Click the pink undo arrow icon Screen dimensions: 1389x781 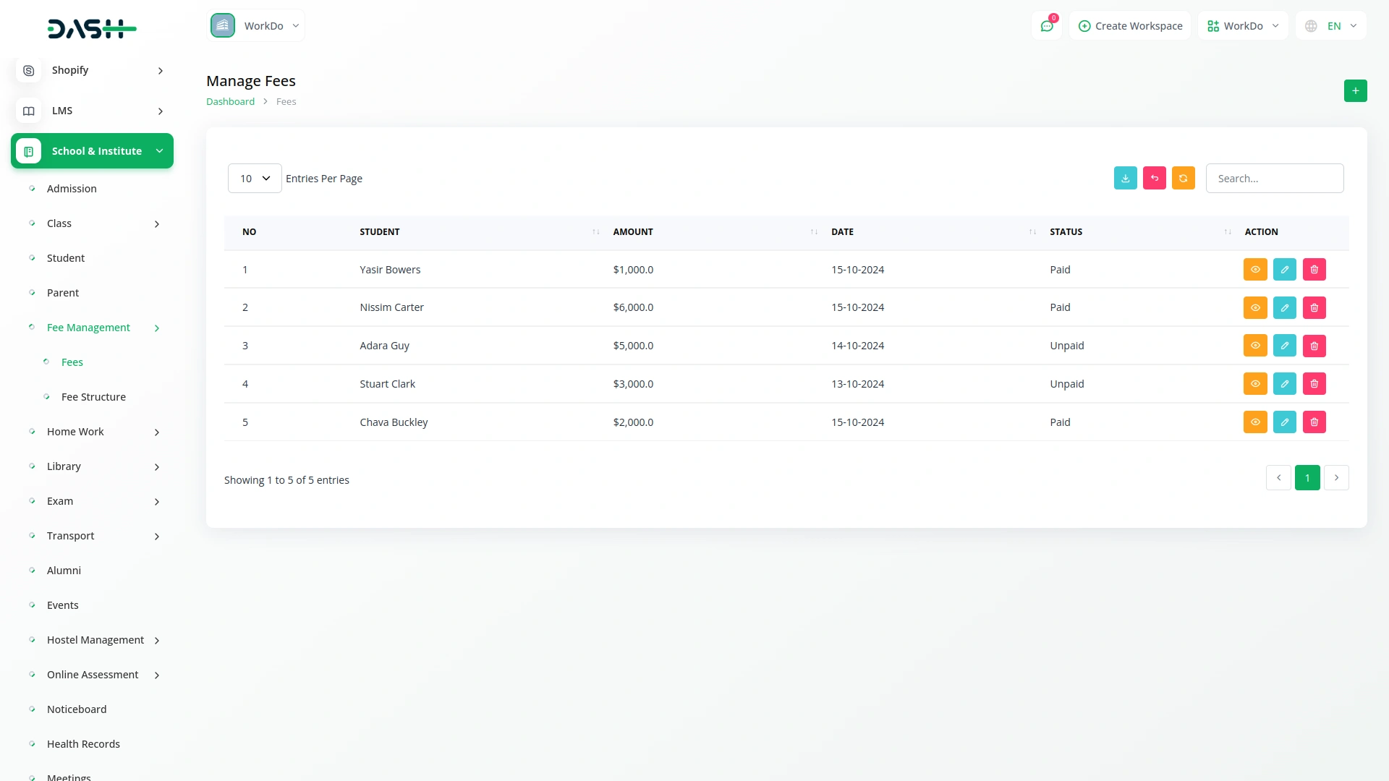(x=1154, y=179)
